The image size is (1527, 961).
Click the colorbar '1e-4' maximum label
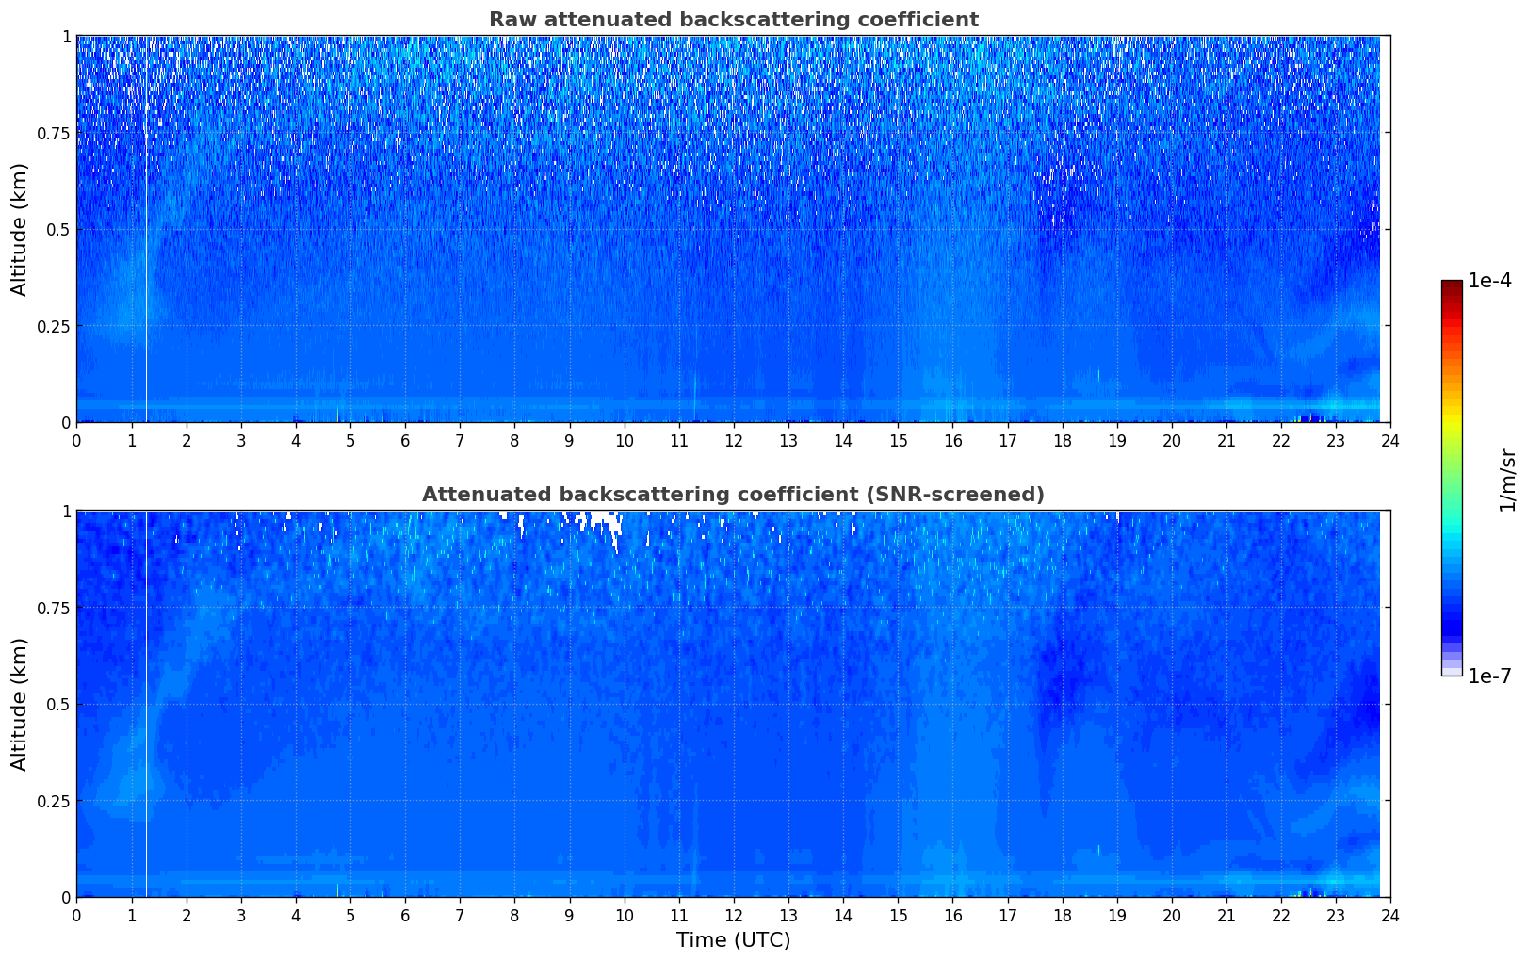tap(1489, 280)
